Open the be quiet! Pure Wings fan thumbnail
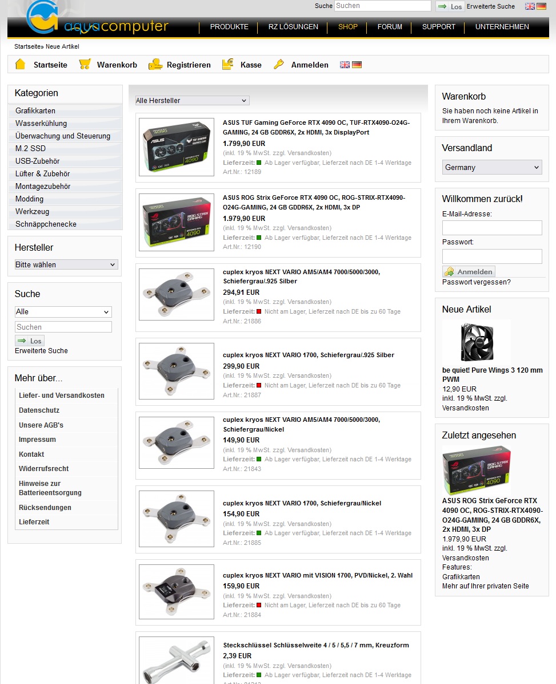Image resolution: width=556 pixels, height=684 pixels. (477, 342)
